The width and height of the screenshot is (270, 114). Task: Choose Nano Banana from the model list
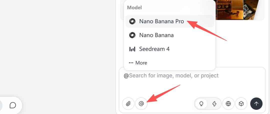[156, 35]
